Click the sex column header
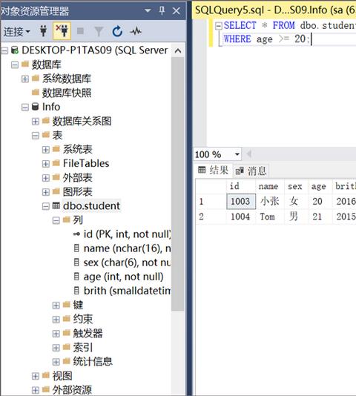Screen dimensions: 356x396 [297, 186]
